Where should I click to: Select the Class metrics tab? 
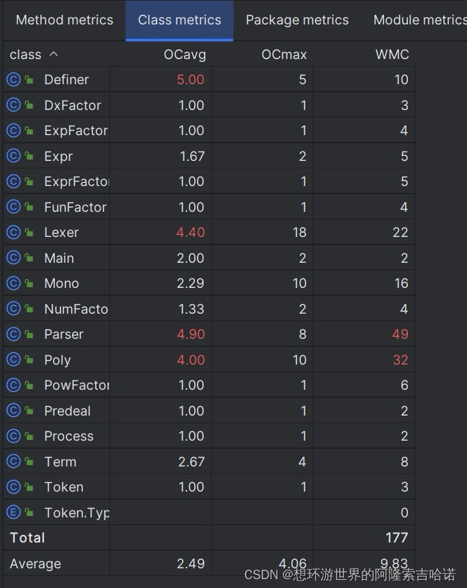pyautogui.click(x=179, y=20)
